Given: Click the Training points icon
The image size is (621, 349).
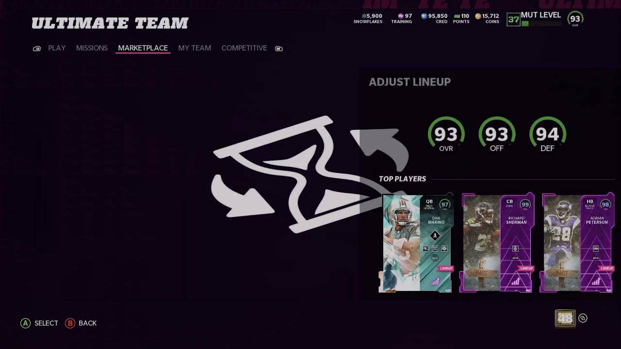Looking at the screenshot, I should [x=401, y=16].
